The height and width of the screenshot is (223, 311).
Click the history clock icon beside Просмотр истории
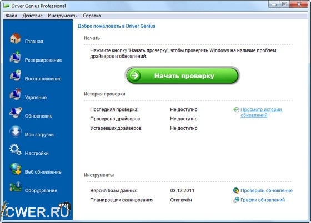click(236, 109)
